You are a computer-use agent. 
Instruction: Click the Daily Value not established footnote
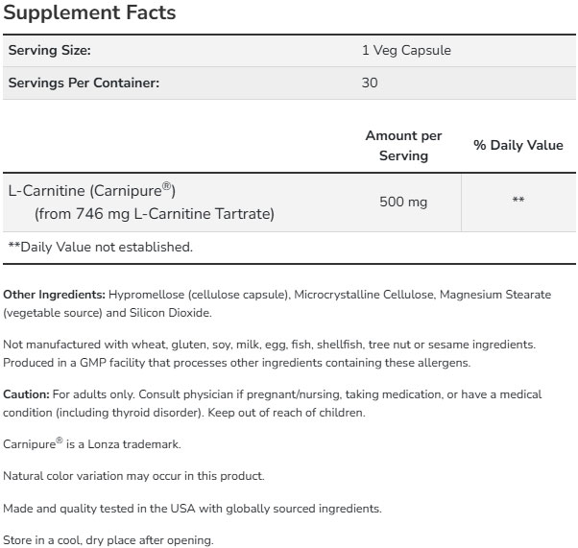[101, 247]
